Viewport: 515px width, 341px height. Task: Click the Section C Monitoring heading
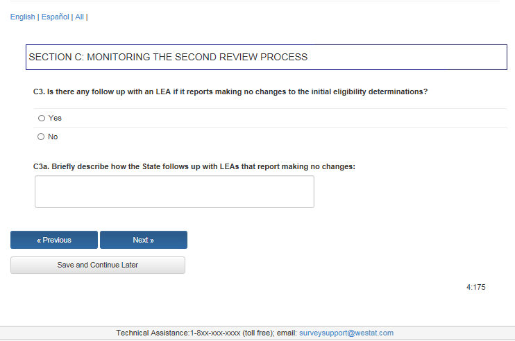coord(168,57)
